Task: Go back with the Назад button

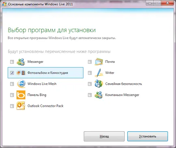Action: 104,136
